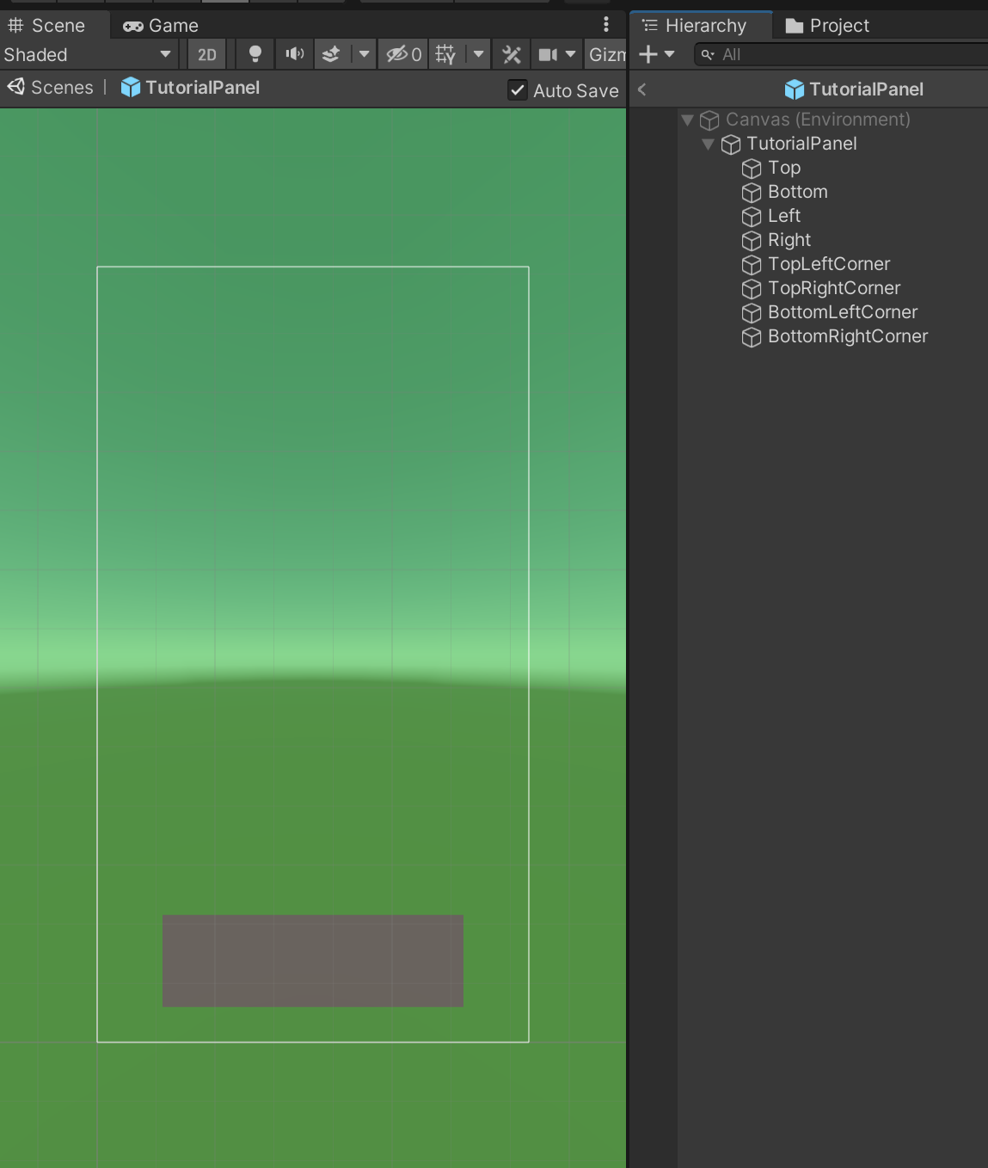Screen dimensions: 988x1168
Task: Switch to the Game tab
Action: click(x=161, y=26)
